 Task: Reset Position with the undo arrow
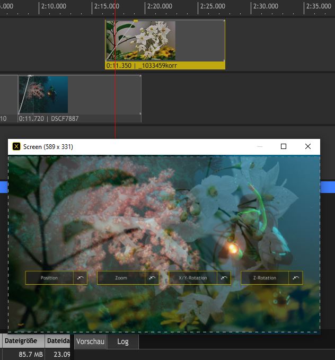[x=81, y=278]
